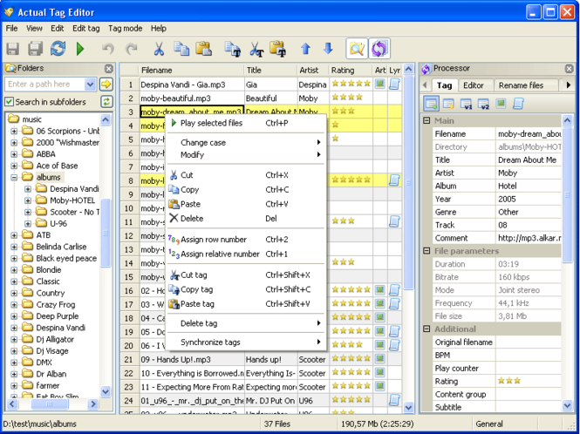Choose Assign row number menu entry
This screenshot has width=580, height=434.
coord(246,240)
